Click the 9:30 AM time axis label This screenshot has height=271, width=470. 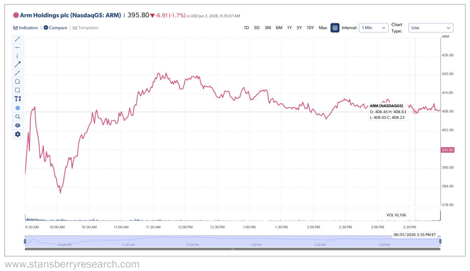(32, 227)
